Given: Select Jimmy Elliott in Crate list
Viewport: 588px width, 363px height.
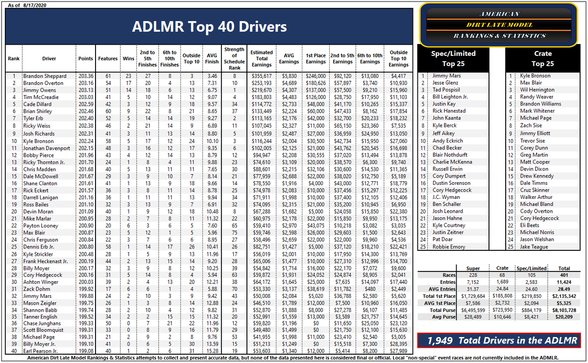Looking at the screenshot, I should point(535,133).
